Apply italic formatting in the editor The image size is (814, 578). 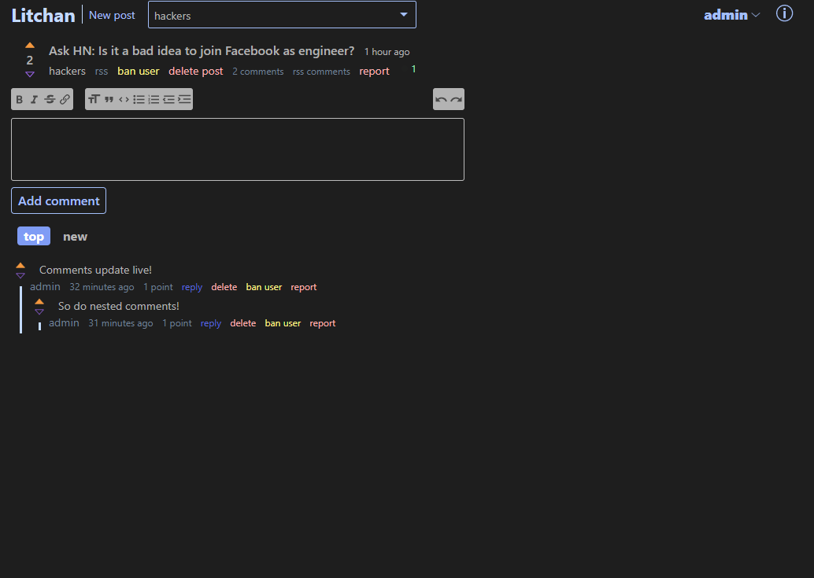35,100
